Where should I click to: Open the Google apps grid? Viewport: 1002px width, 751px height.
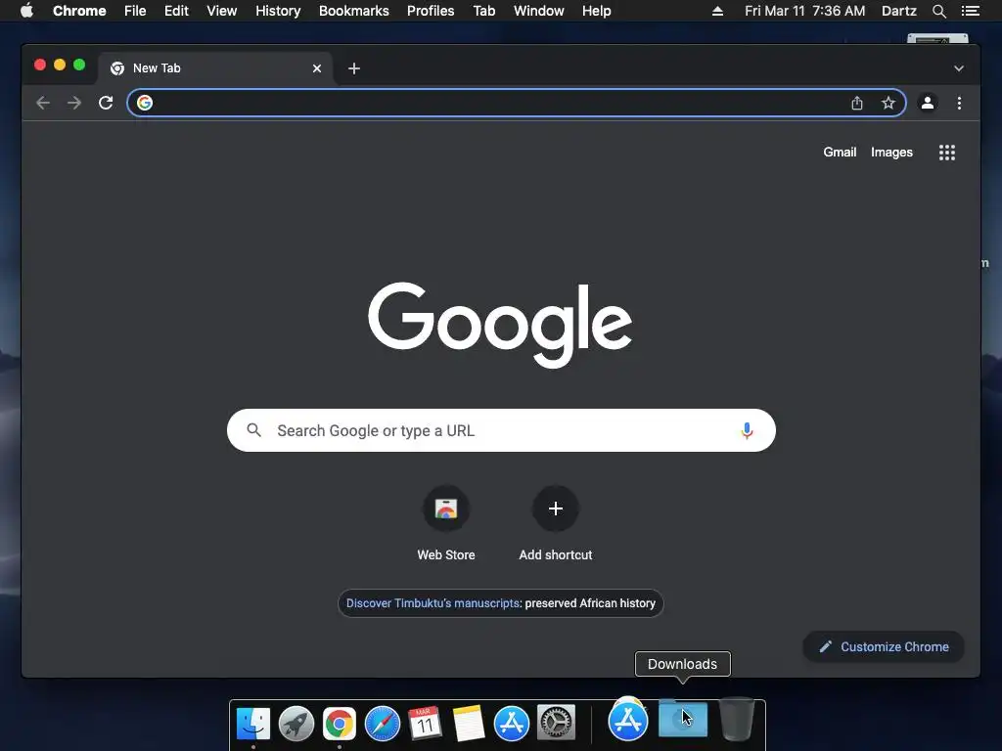[947, 152]
